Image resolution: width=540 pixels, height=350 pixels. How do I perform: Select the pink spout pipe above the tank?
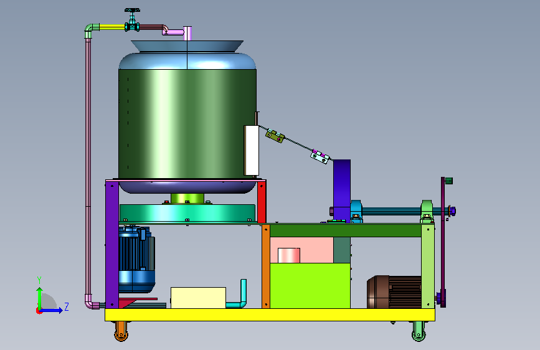[176, 32]
